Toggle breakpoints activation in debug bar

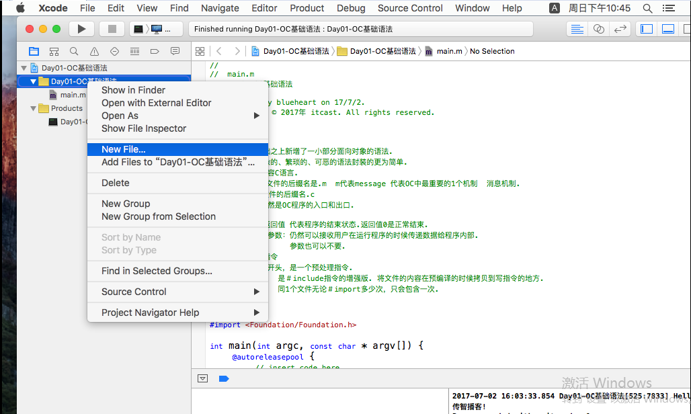coord(224,378)
